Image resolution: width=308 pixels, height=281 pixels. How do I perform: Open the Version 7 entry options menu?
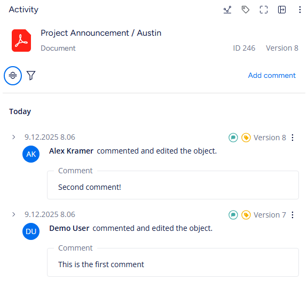[293, 215]
